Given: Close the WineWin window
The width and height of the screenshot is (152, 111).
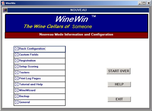Looking at the screenshot, I should tap(148, 3).
